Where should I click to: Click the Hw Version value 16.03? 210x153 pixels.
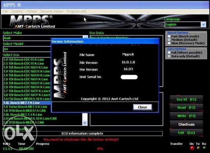click(128, 69)
